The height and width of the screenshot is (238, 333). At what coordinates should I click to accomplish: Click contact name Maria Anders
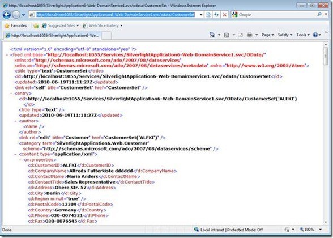click(x=83, y=176)
